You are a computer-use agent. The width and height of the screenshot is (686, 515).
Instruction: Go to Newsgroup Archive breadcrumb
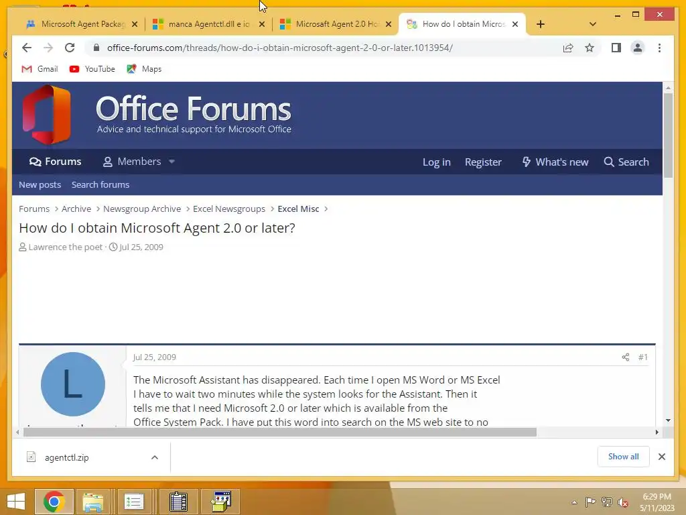click(x=142, y=209)
